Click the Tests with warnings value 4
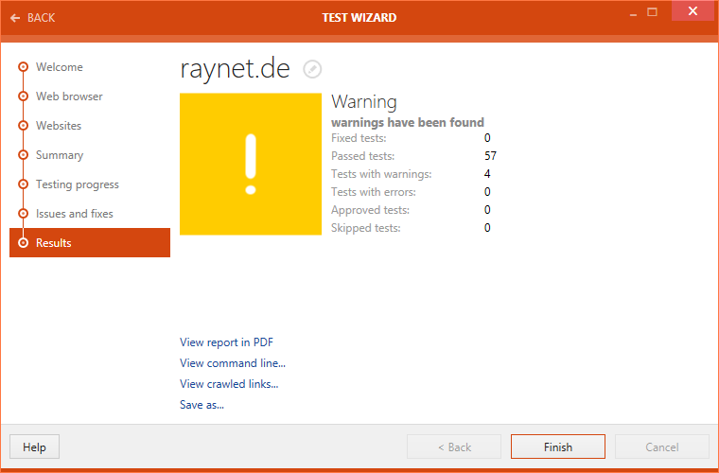Screen dimensions: 719x473 tap(487, 174)
